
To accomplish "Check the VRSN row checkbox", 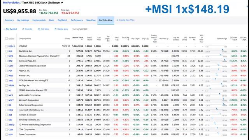I will tap(7, 86).
